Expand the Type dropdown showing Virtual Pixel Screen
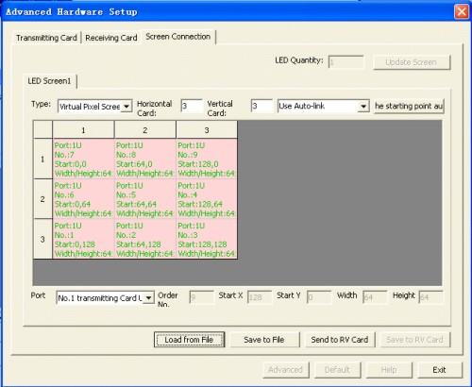Screen dimensions: 472x387 click(x=94, y=107)
